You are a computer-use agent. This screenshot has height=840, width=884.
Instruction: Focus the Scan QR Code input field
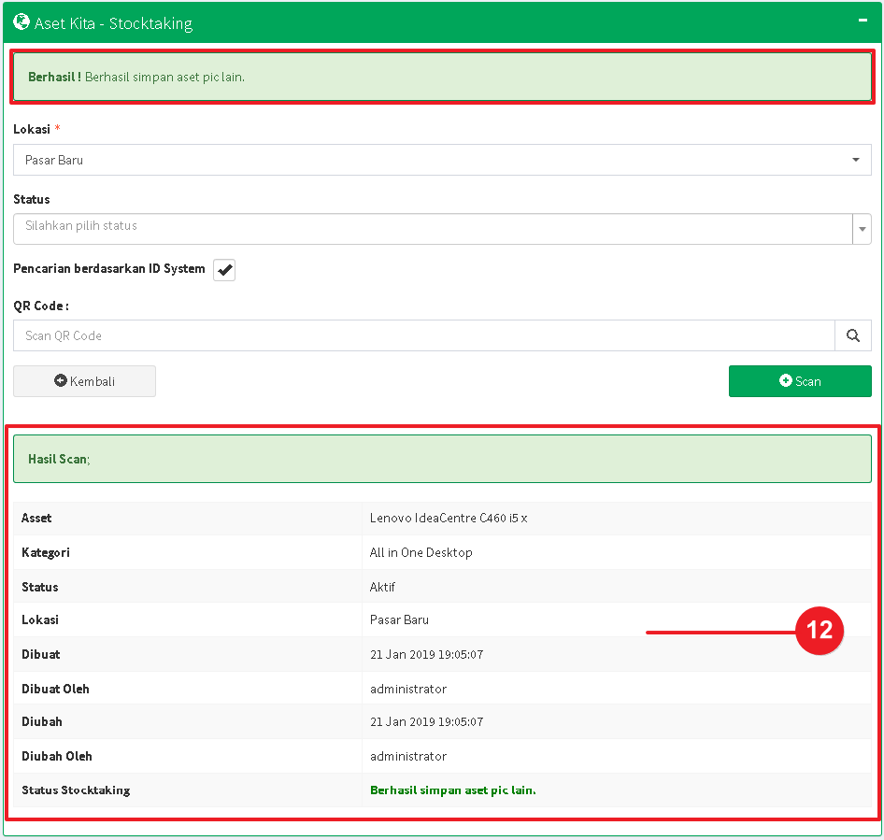[x=423, y=335]
